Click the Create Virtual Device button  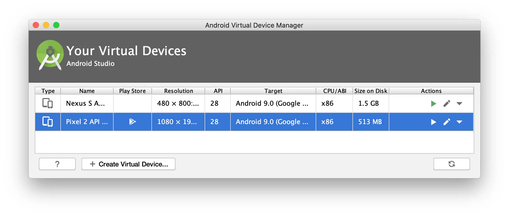pos(128,164)
